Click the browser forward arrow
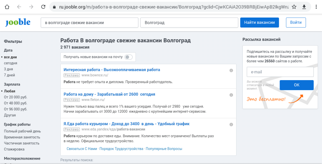The image size is (322, 164). point(31,7)
